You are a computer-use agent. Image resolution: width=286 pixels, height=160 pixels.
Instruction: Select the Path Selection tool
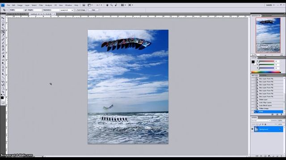3,74
